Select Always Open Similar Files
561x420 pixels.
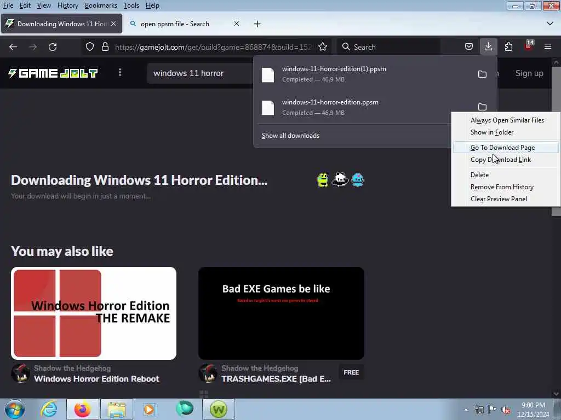tap(506, 120)
